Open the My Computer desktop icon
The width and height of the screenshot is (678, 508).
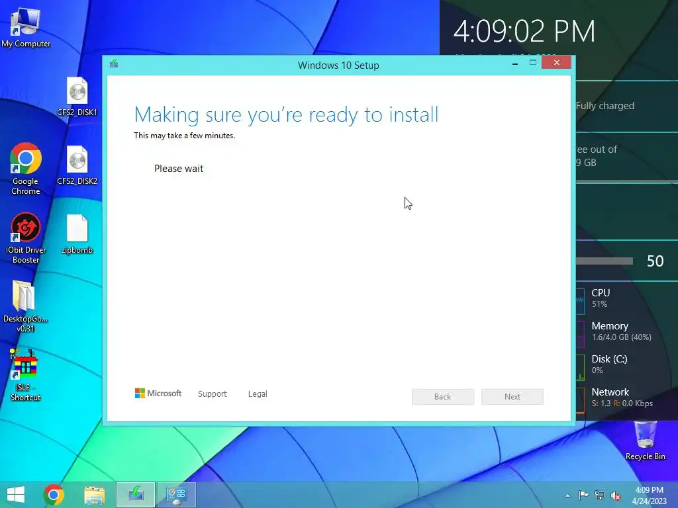coord(26,28)
